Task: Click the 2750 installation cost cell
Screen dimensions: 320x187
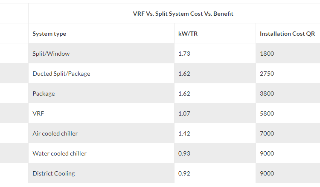Action: coord(267,74)
